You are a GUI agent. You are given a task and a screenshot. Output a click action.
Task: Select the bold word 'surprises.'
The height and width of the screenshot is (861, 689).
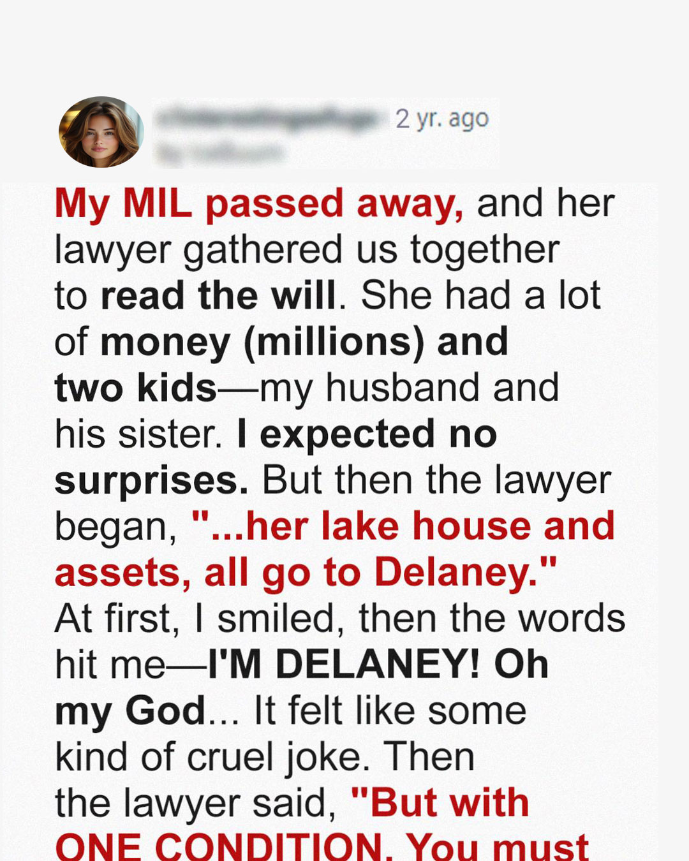(x=151, y=482)
